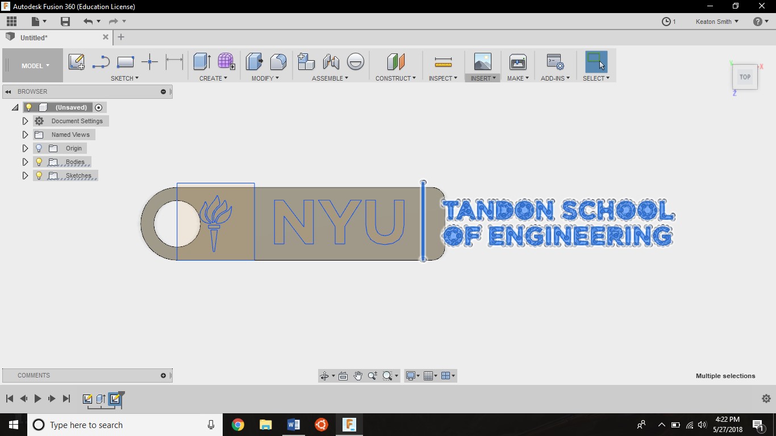
Task: Play the timeline
Action: (37, 399)
